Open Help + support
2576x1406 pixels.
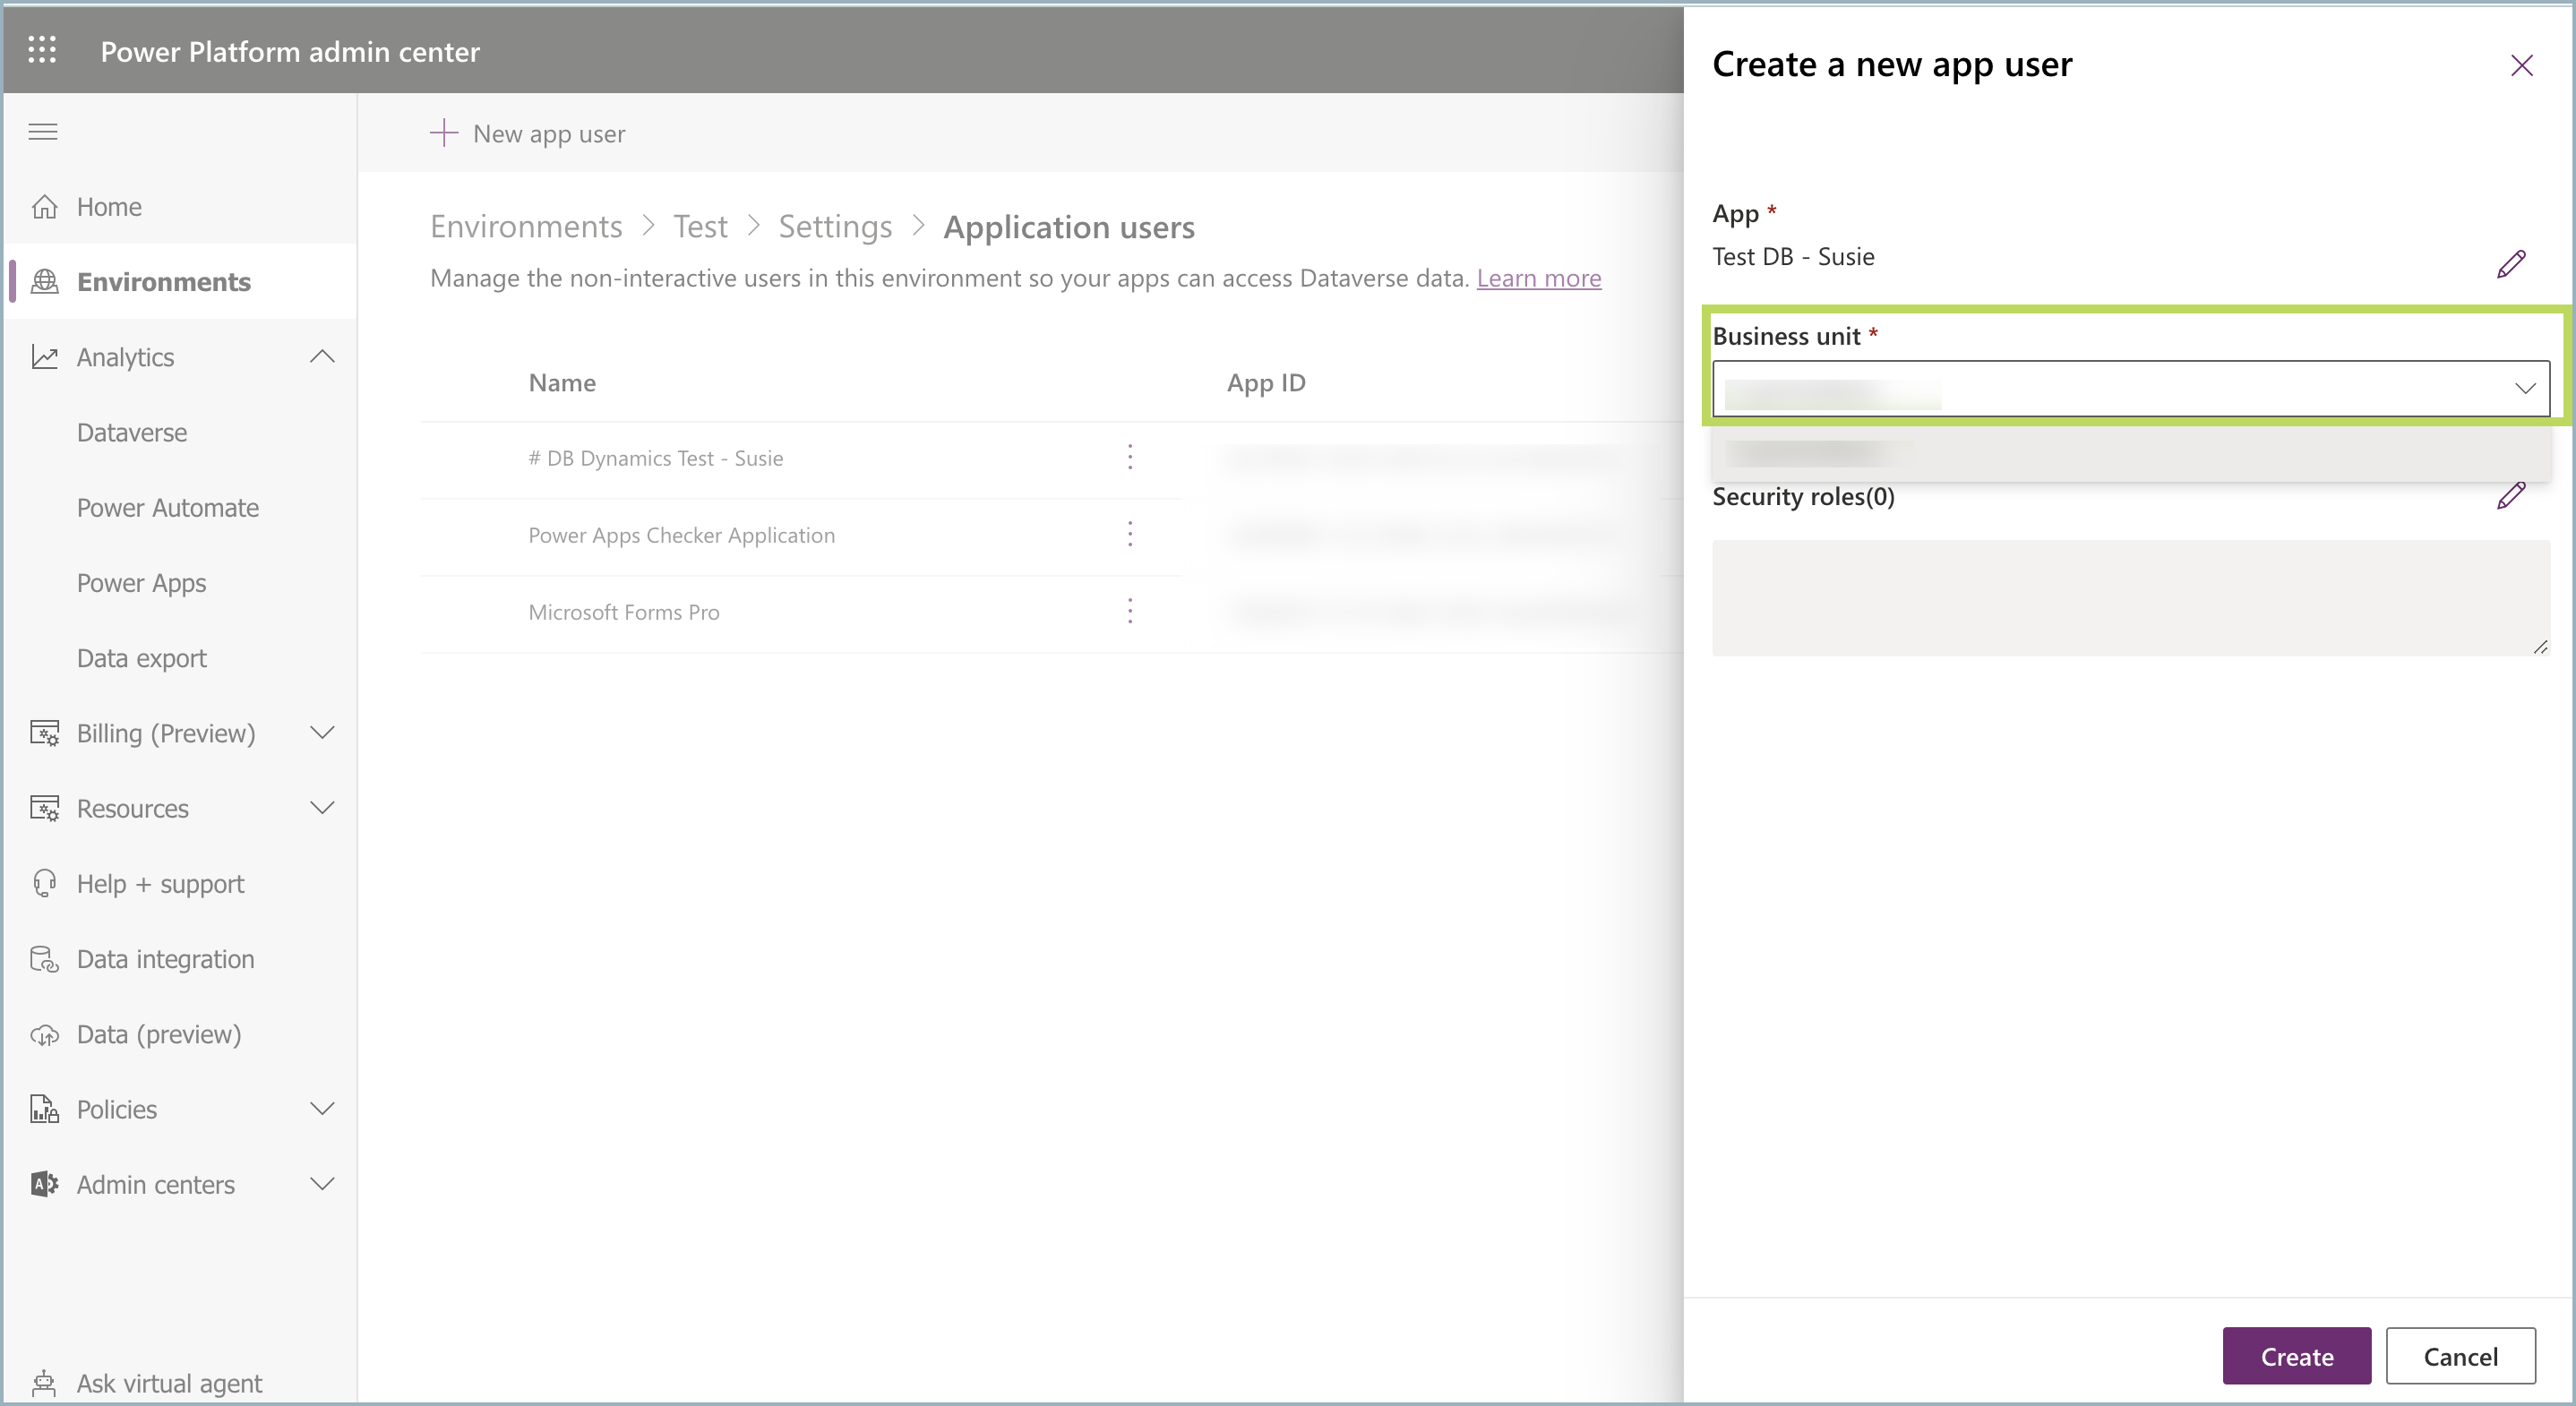point(161,884)
